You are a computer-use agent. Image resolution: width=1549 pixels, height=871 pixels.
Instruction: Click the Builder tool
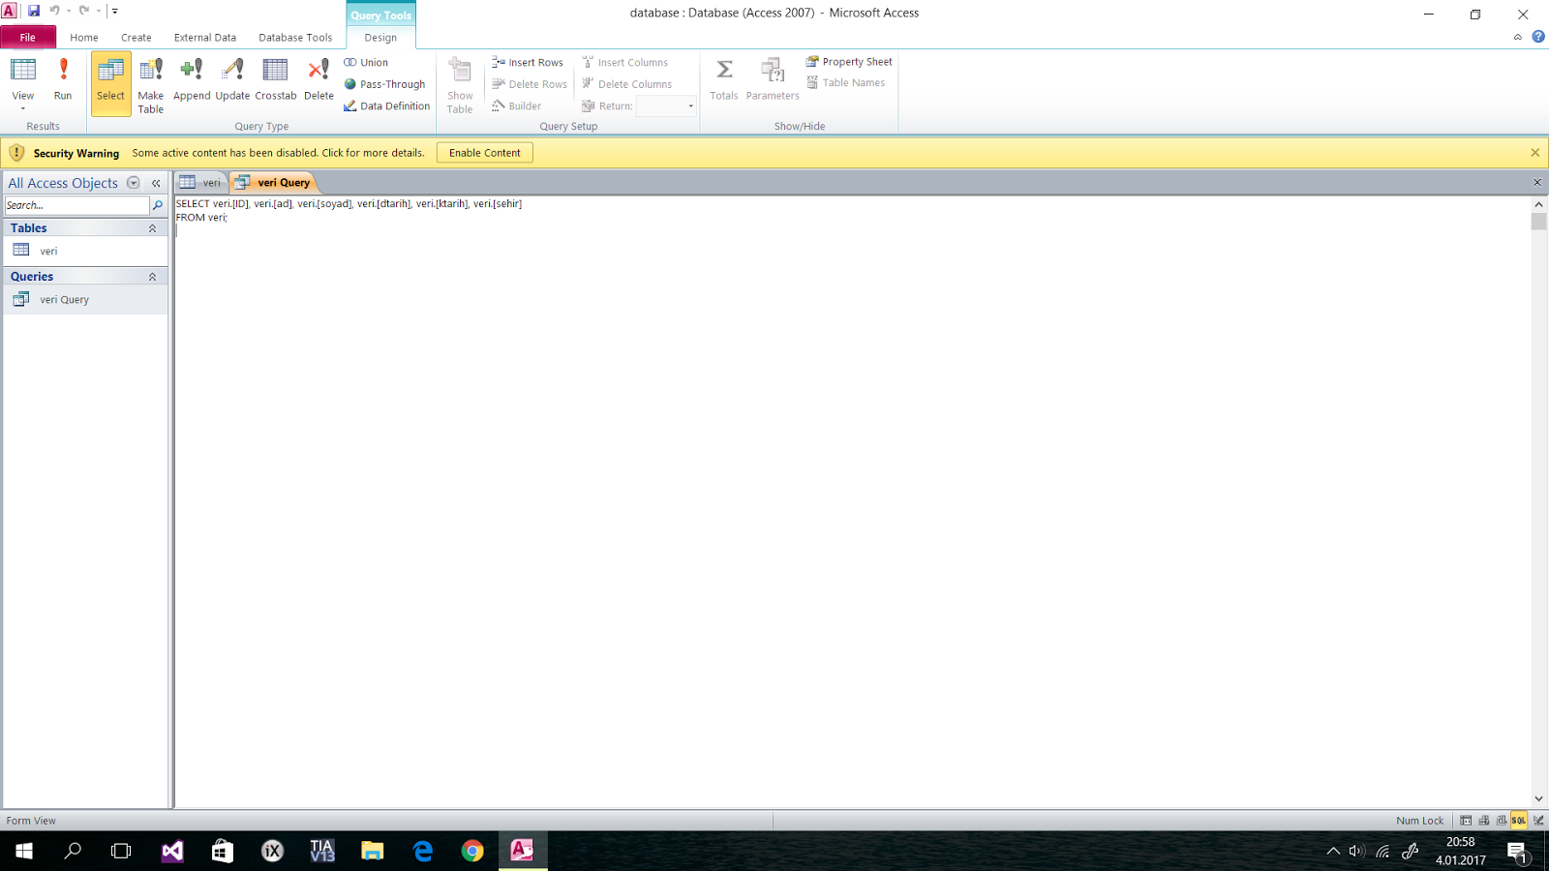click(x=516, y=105)
